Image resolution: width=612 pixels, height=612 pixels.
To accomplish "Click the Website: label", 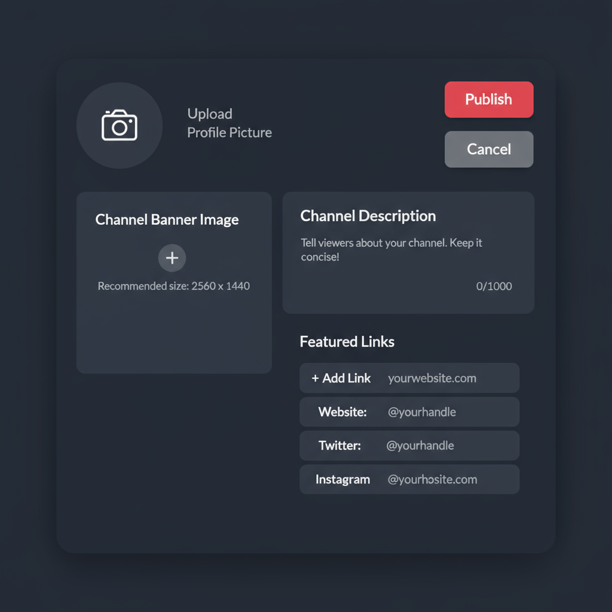I will [x=342, y=412].
